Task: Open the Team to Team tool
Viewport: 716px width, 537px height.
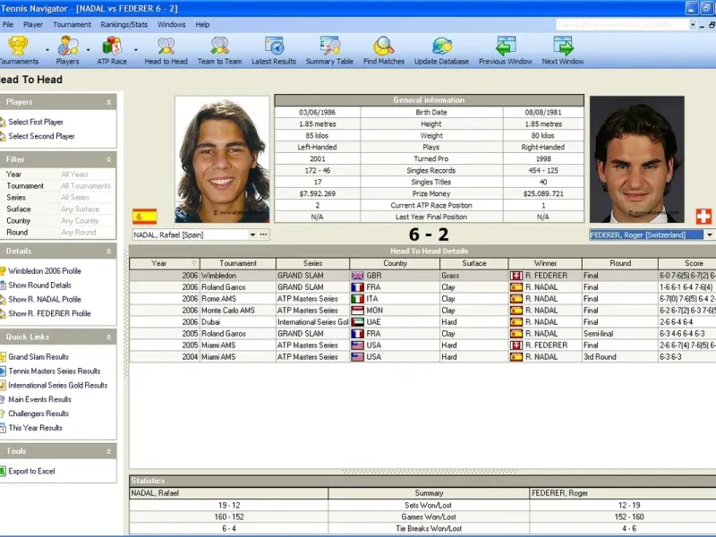Action: coord(219,50)
